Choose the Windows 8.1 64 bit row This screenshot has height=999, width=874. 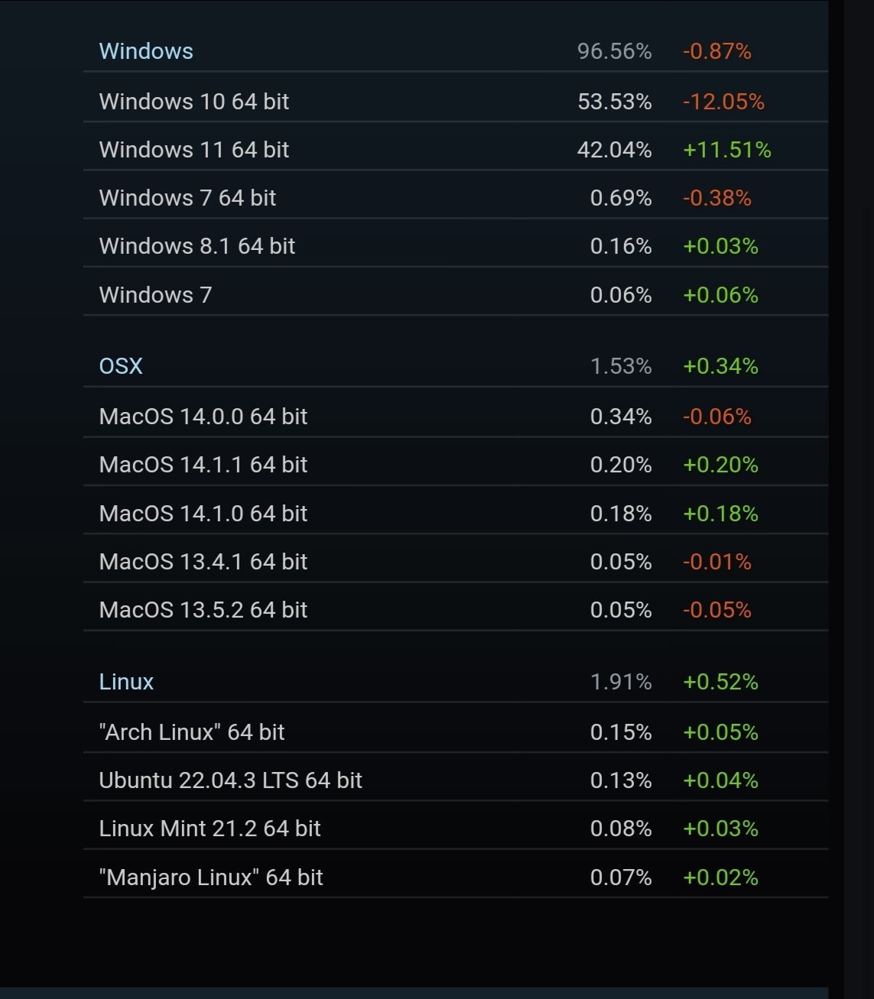197,246
